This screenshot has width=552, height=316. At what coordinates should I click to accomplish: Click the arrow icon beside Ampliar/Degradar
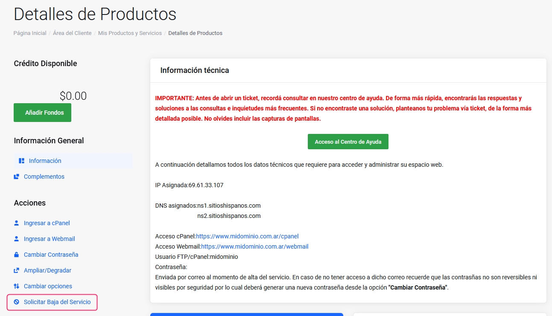16,270
